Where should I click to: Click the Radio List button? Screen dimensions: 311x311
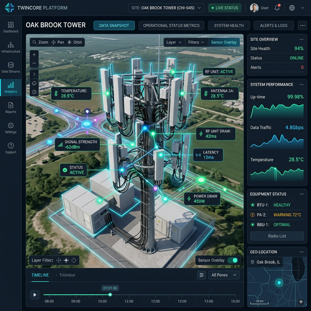point(277,236)
